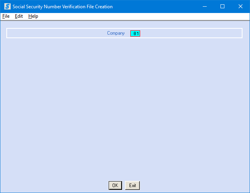Click the Exit button
250x193 pixels.
[x=133, y=186]
